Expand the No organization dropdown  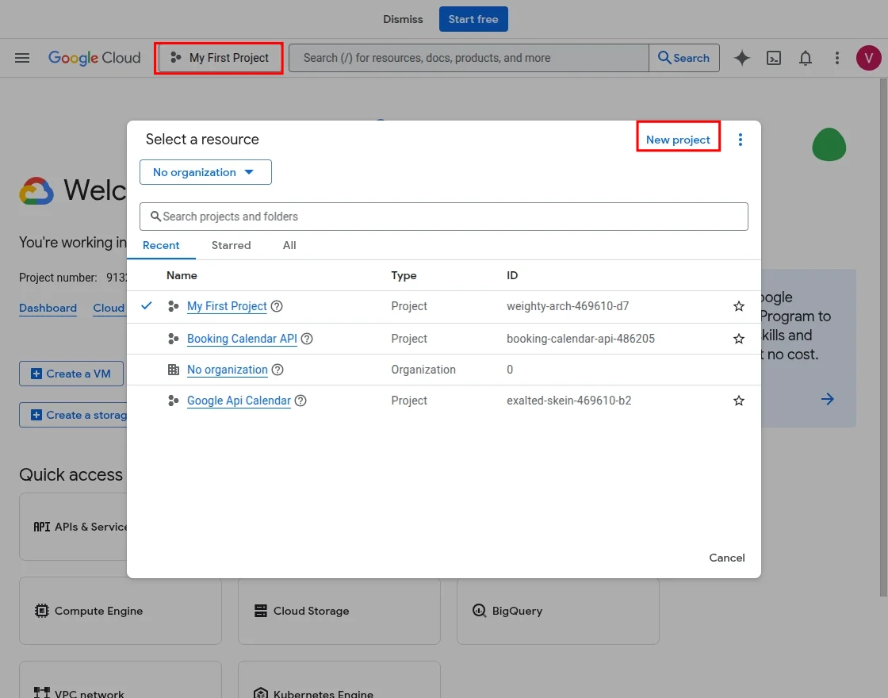click(205, 172)
